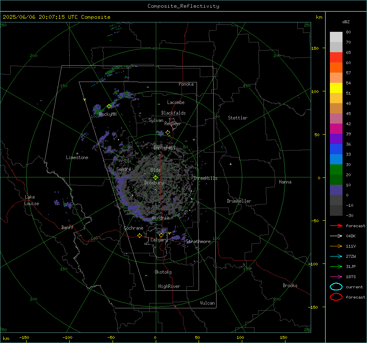Select the purple 36–39 dBZ swatch
Viewport: 367px width, 343px height.
pos(336,139)
